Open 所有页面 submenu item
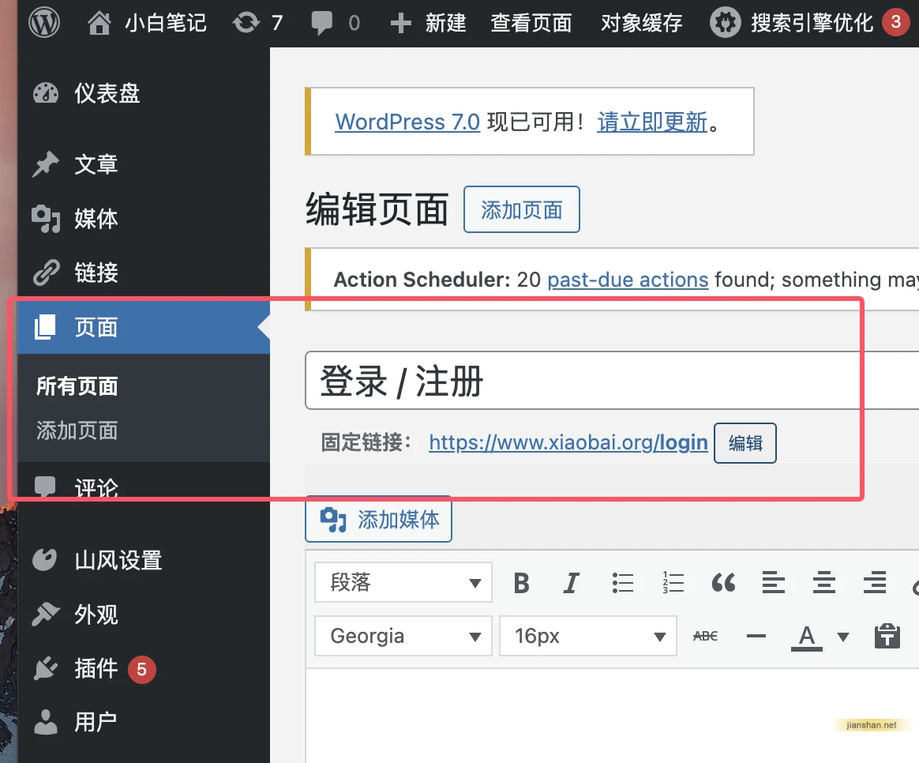The image size is (919, 763). pos(77,386)
